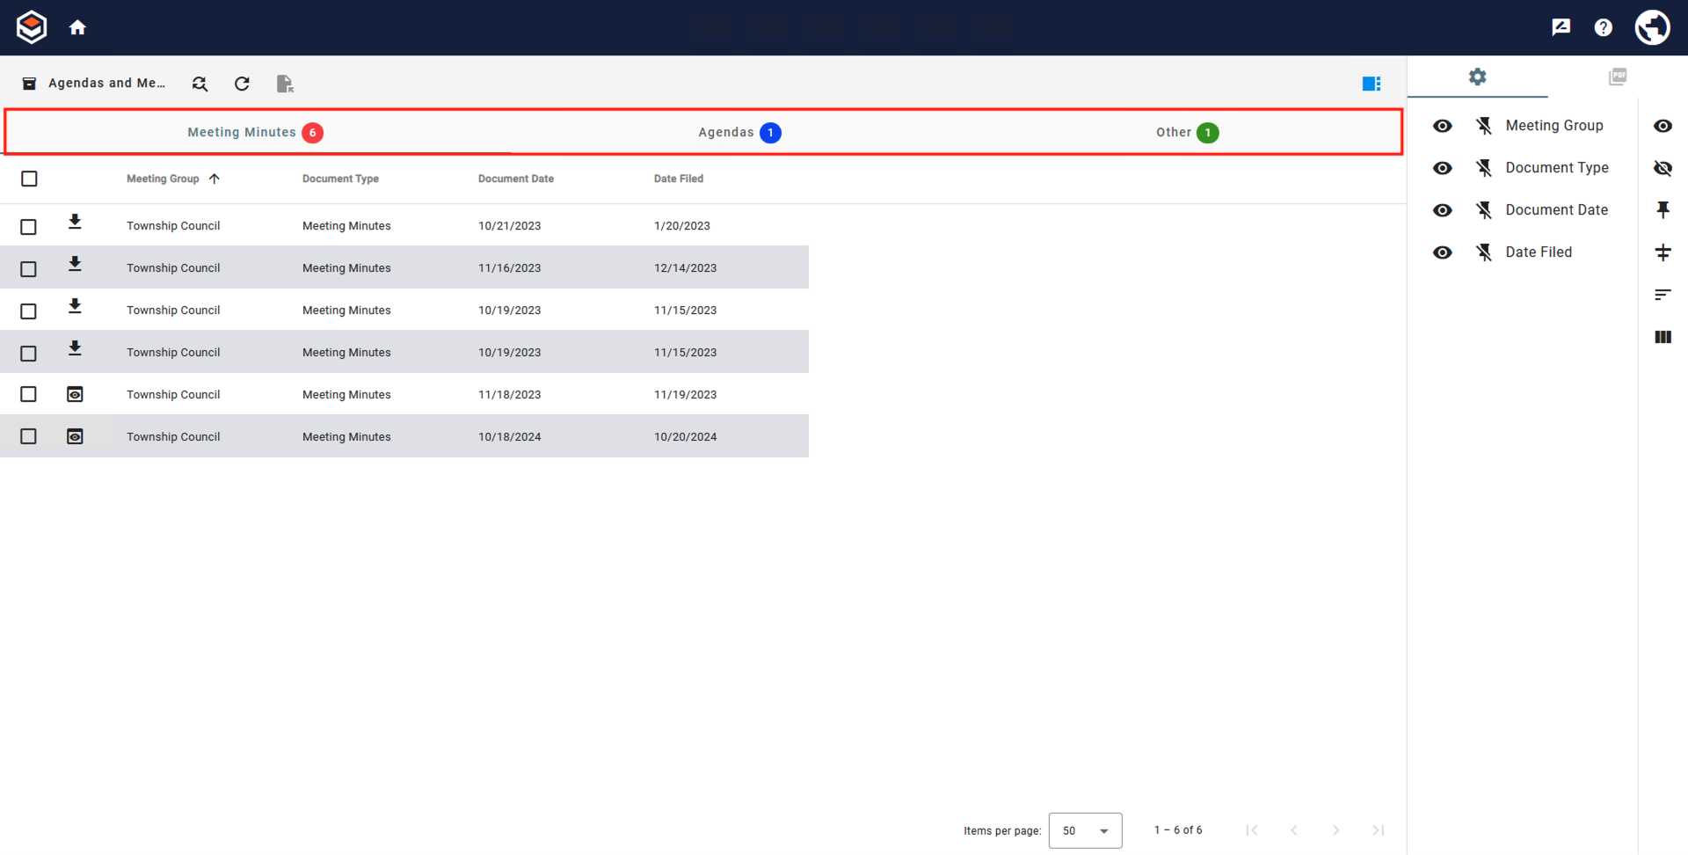
Task: Open the help question mark icon
Action: click(x=1603, y=27)
